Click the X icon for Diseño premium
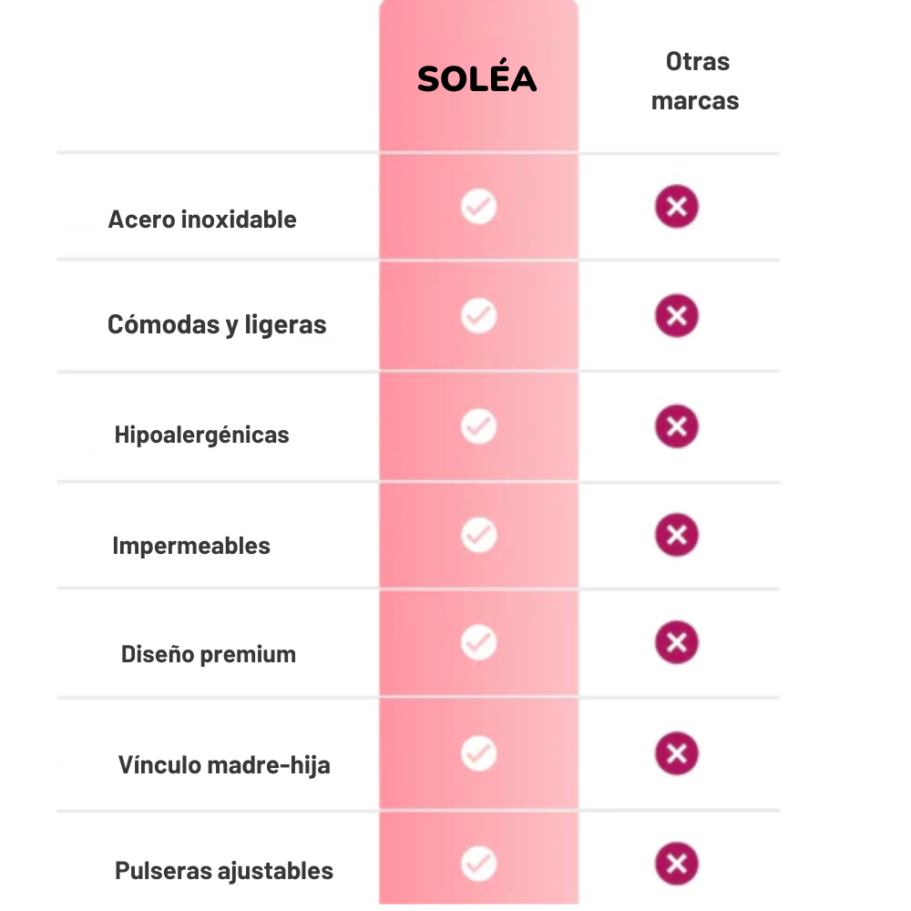Image resolution: width=911 pixels, height=911 pixels. coord(677,643)
